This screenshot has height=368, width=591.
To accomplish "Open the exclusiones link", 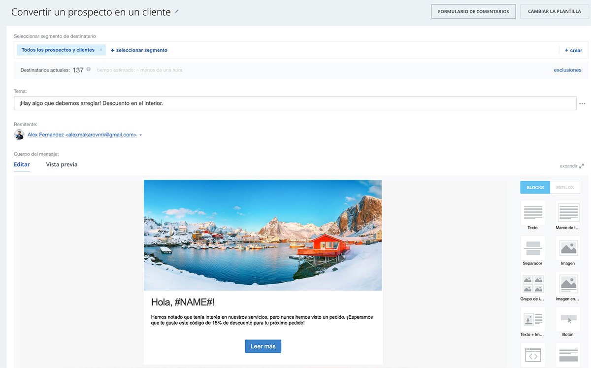I will [567, 70].
